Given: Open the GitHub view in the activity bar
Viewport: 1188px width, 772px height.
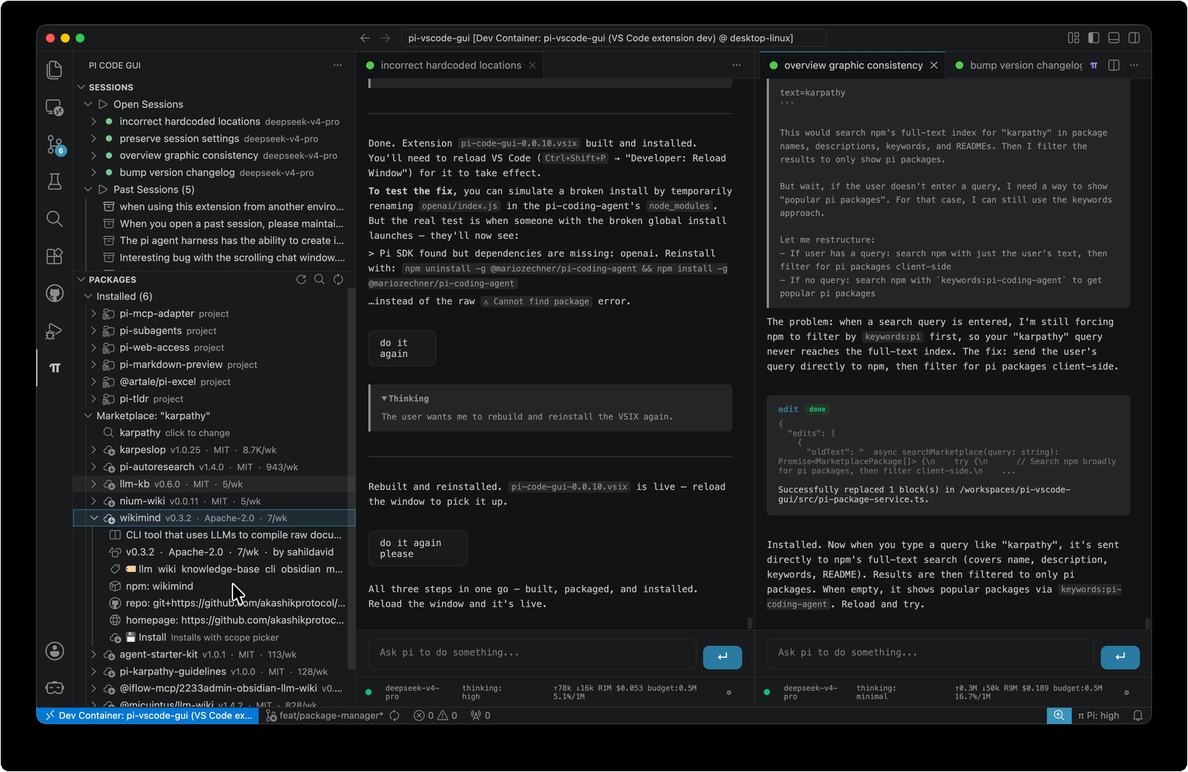Looking at the screenshot, I should click(x=54, y=293).
